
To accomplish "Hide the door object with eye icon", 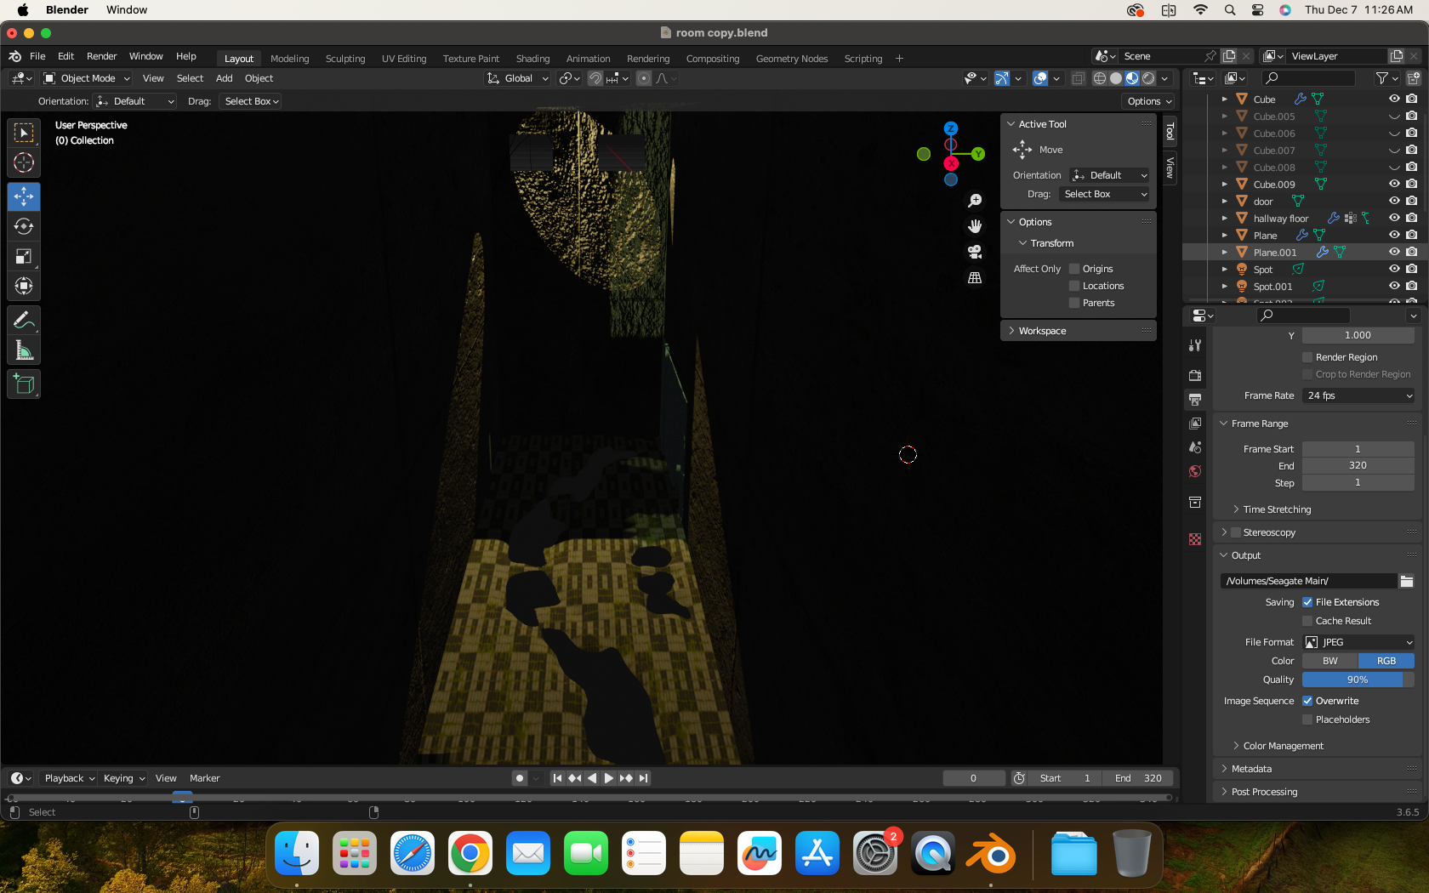I will click(x=1394, y=202).
